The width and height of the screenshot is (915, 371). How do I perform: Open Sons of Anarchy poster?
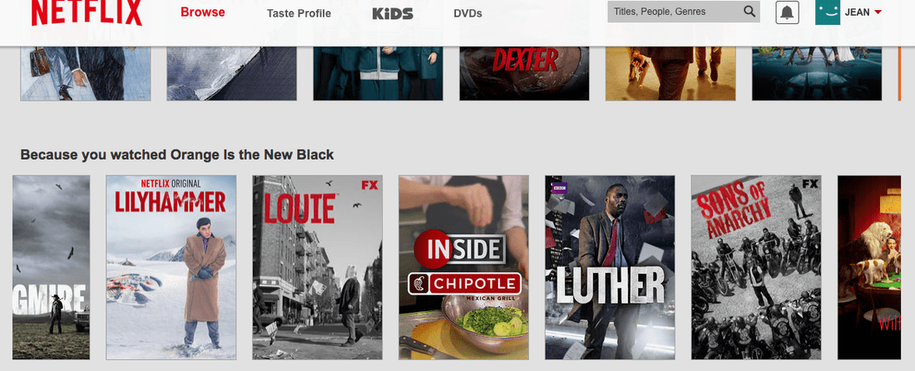(756, 267)
